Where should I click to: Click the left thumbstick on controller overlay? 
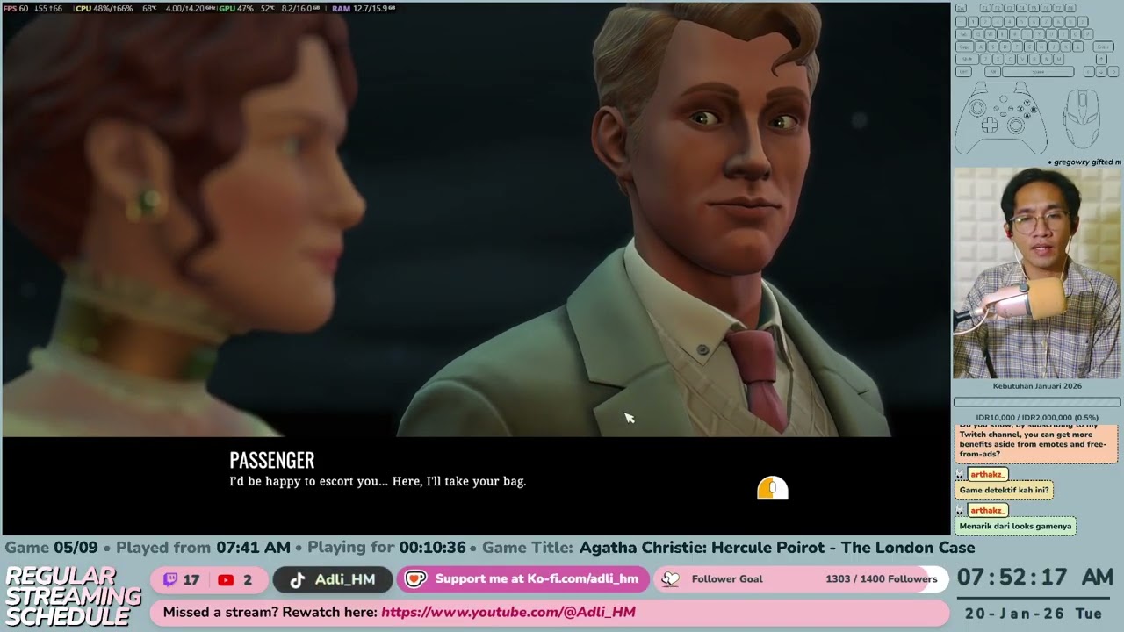point(977,108)
